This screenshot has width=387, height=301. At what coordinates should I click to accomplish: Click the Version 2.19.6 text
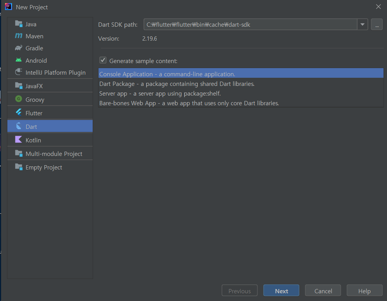click(150, 38)
